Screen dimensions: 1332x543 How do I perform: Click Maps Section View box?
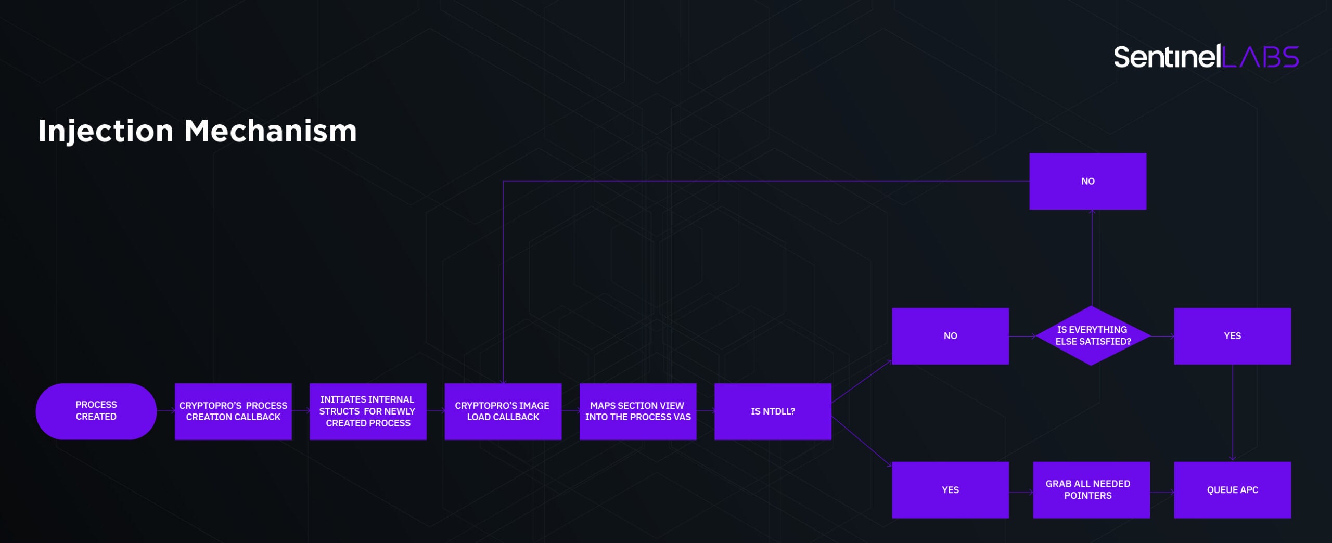click(637, 411)
